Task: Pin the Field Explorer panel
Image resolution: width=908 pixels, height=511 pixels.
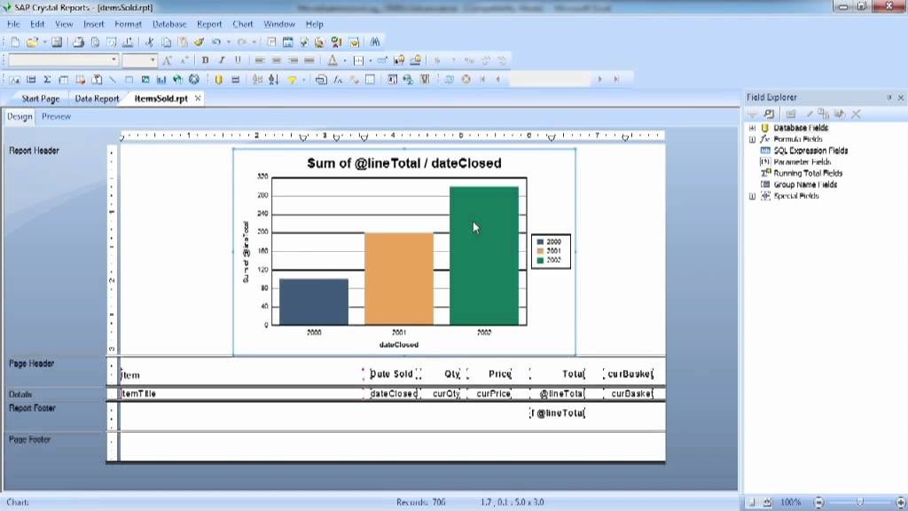Action: [888, 98]
